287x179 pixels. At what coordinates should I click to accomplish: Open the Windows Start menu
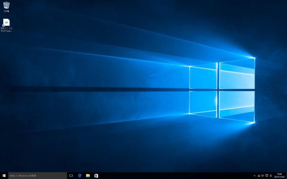coord(4,176)
